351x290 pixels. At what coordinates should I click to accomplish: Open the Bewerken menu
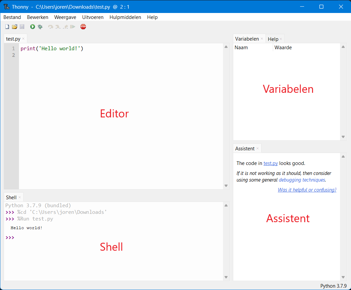point(38,17)
